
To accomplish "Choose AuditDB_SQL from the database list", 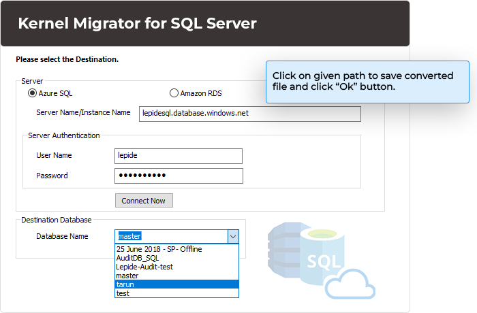I will [x=176, y=258].
